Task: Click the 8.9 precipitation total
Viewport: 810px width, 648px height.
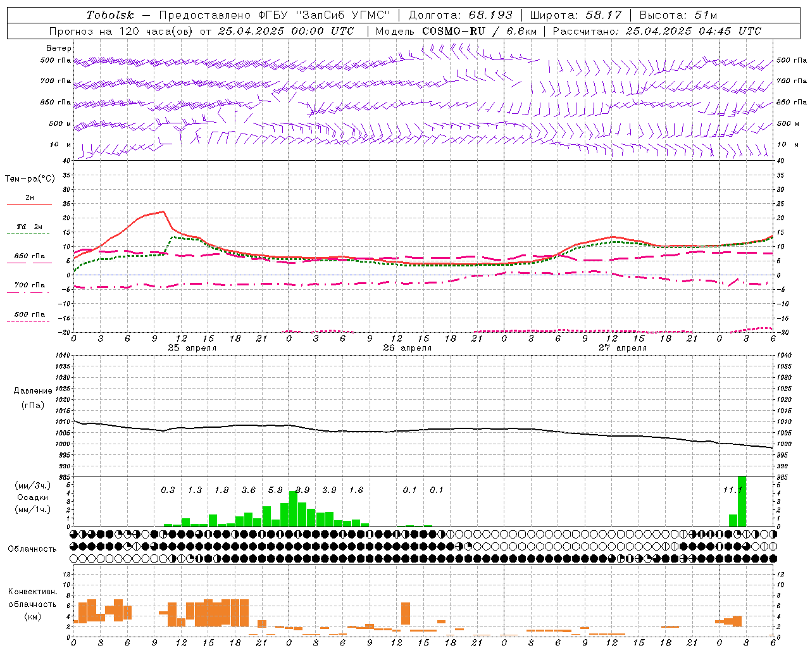Action: tap(302, 490)
